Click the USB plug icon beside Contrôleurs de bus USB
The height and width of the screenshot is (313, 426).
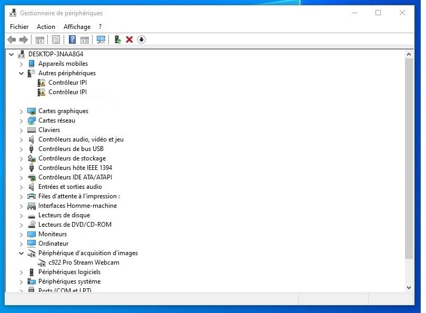(32, 149)
